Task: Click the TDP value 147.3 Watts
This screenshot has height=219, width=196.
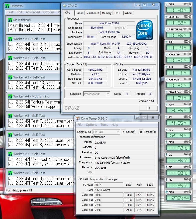Action: click(x=125, y=190)
